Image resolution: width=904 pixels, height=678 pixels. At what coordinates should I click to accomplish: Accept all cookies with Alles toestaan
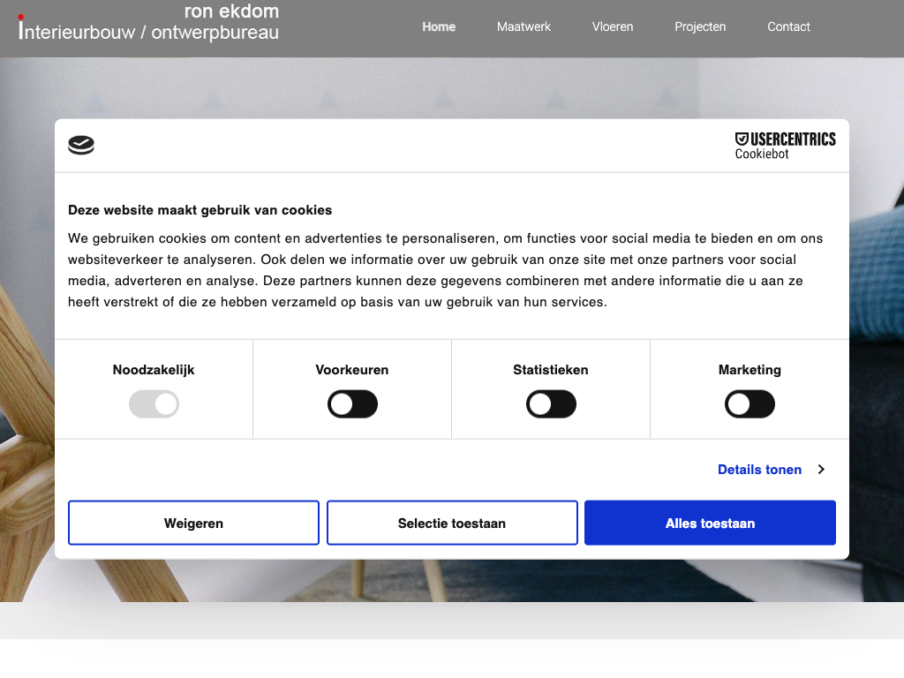pos(710,524)
